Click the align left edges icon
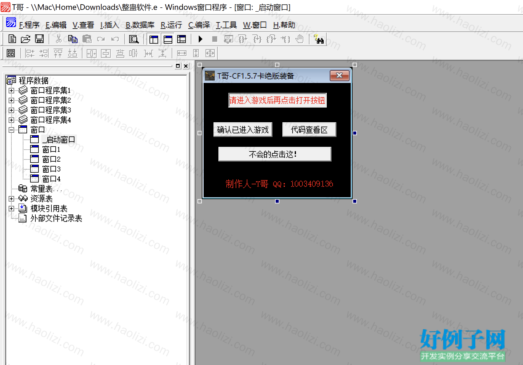523x365 pixels. pos(30,53)
